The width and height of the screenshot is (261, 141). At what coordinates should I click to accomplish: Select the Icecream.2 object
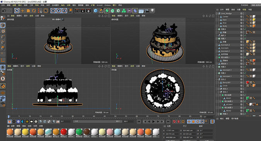pyautogui.click(x=225, y=45)
